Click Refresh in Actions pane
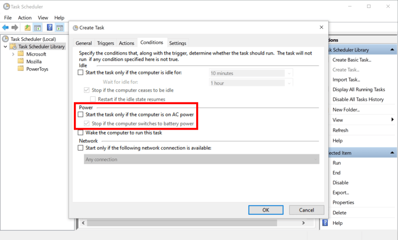The image size is (398, 240). click(340, 130)
